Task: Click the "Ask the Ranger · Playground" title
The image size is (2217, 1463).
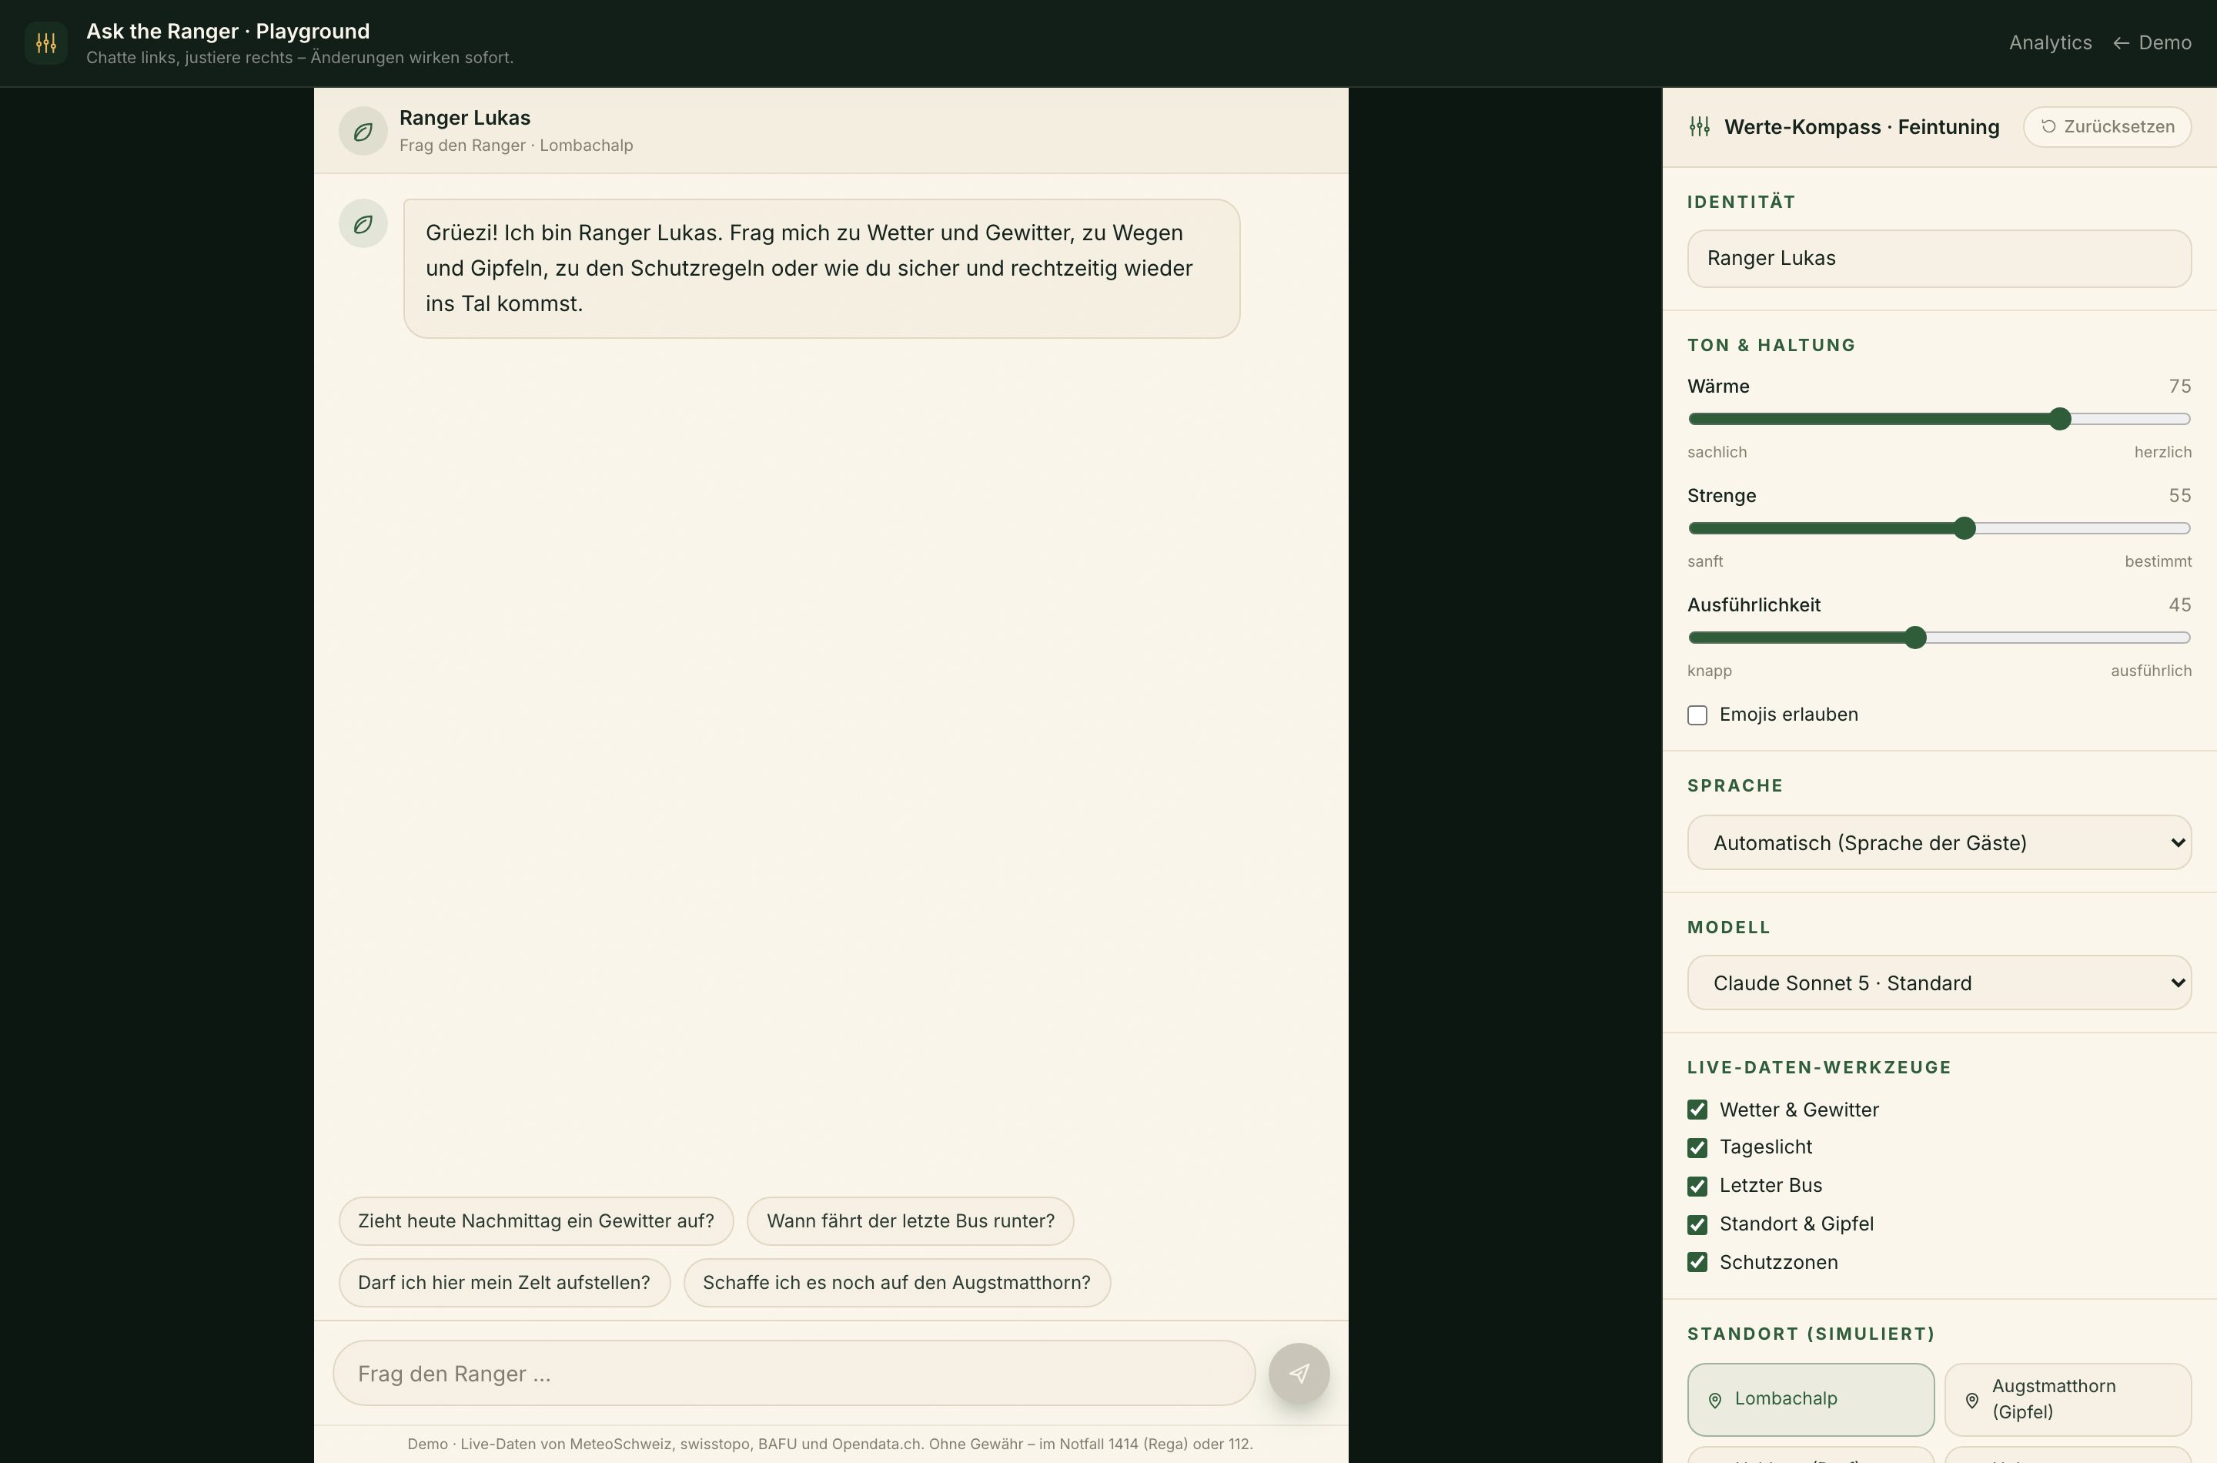Action: pyautogui.click(x=228, y=31)
